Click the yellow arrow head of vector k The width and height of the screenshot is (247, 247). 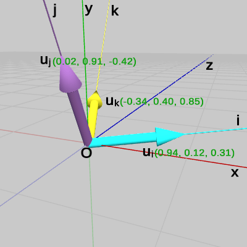95,99
